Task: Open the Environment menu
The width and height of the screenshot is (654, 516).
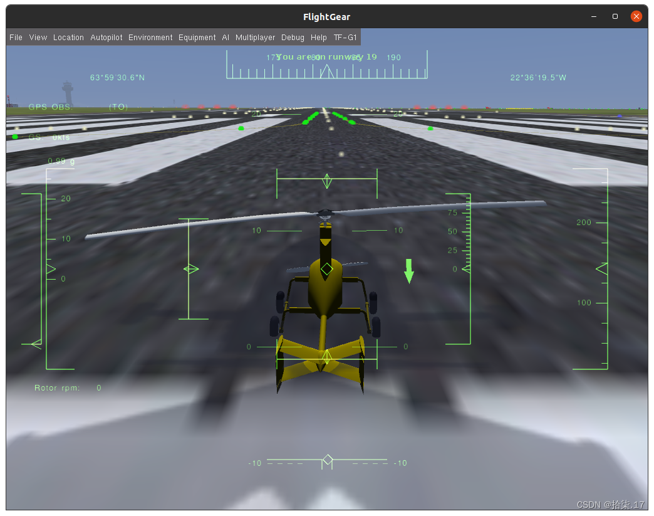Action: pyautogui.click(x=150, y=37)
